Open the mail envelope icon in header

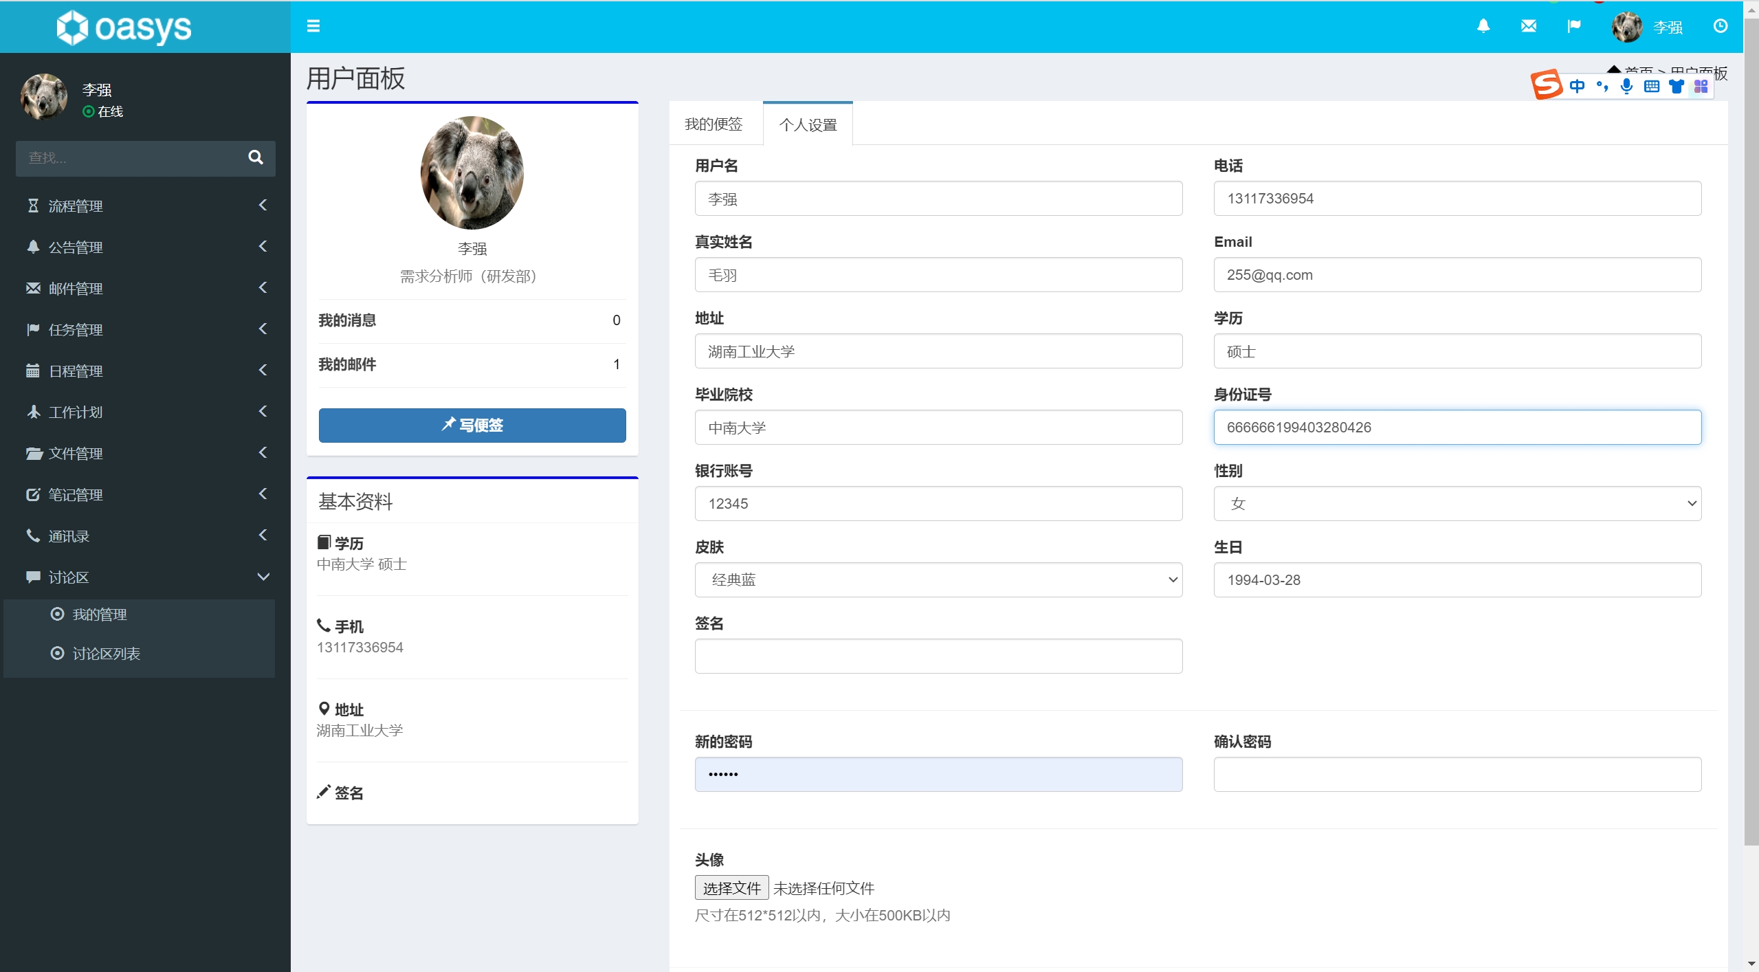click(x=1528, y=26)
